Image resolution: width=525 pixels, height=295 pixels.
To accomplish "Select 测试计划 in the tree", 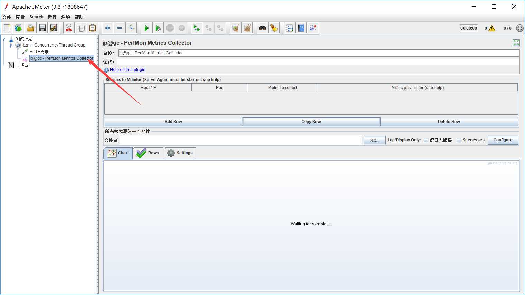I will click(24, 39).
